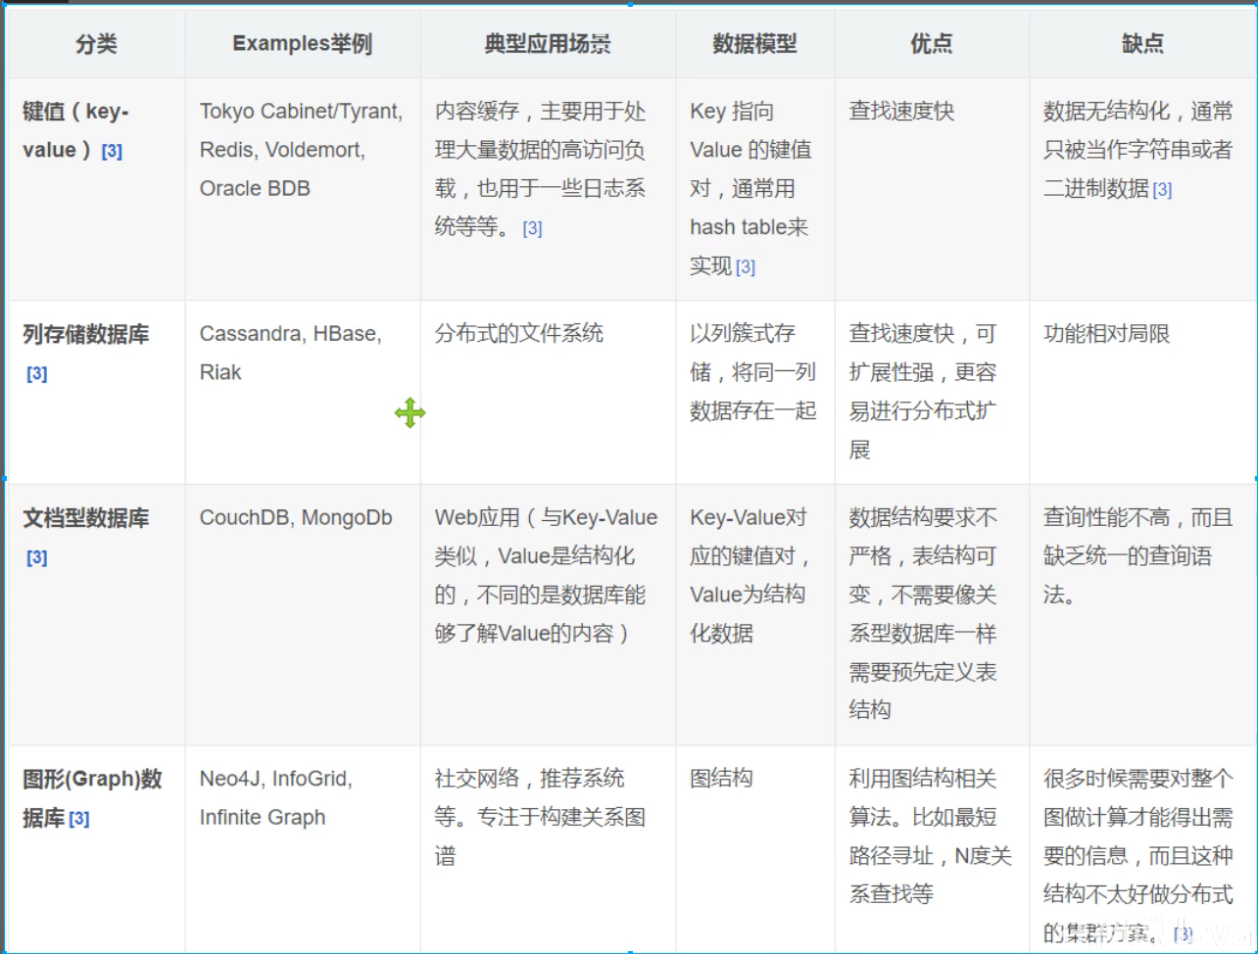Click the 数据模型 column header

click(755, 43)
